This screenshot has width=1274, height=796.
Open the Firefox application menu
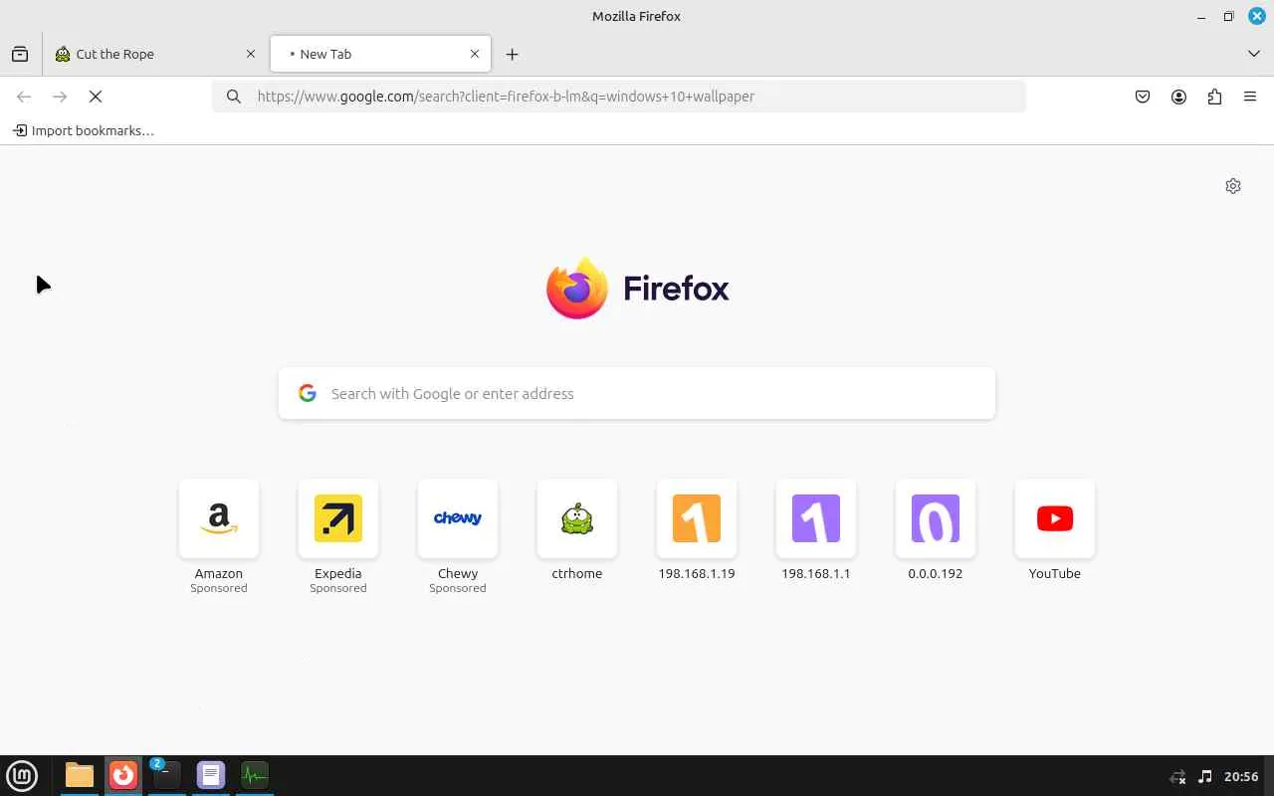point(1250,97)
